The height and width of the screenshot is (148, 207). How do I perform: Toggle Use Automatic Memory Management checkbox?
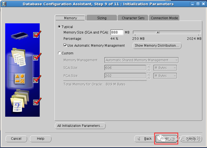point(65,45)
